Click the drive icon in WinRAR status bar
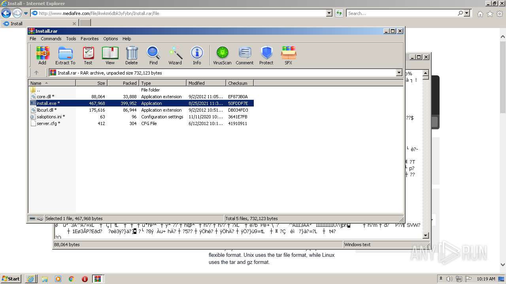Screen dimensions: 506x284 click(x=32, y=219)
